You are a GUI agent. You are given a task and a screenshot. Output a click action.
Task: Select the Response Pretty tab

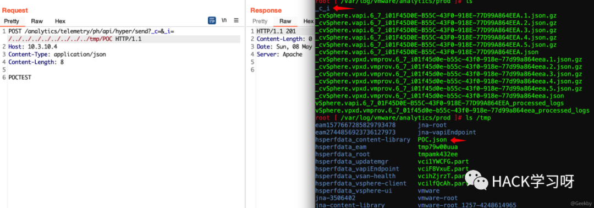tap(260, 21)
